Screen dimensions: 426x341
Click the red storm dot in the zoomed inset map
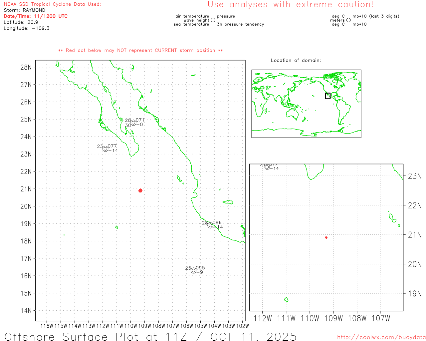coord(326,237)
